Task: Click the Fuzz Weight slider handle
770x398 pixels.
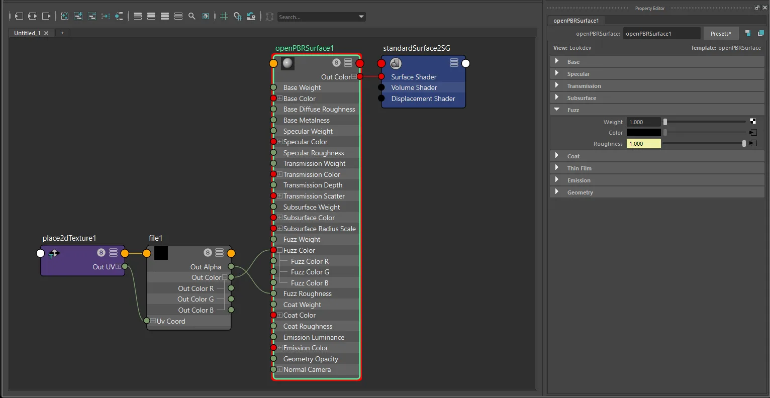Action: [x=665, y=122]
